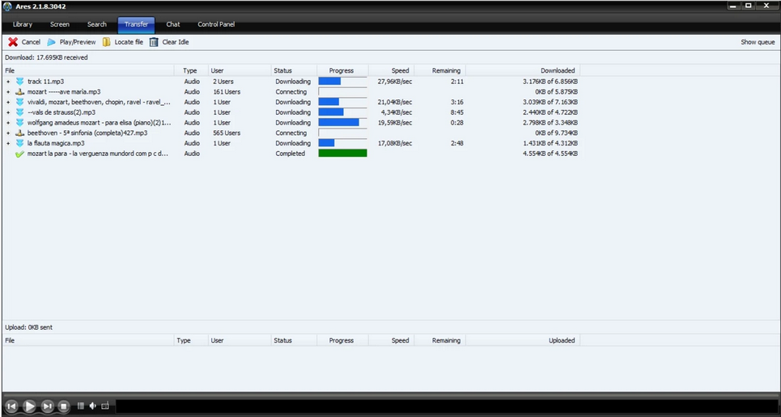Click the downloads User column header

(239, 70)
